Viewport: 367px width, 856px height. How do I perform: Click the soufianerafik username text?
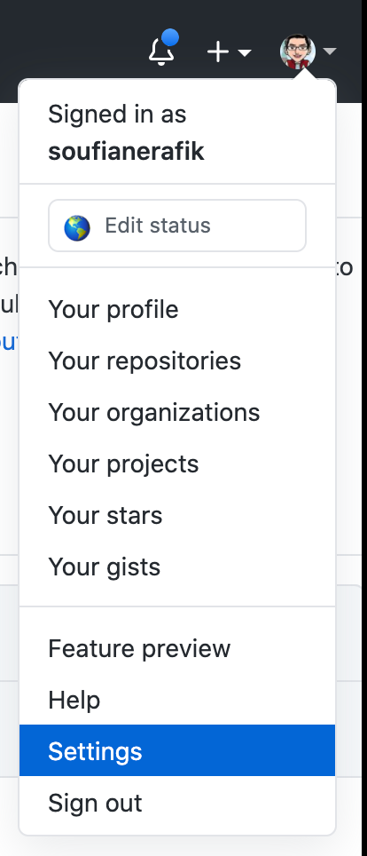coord(126,151)
